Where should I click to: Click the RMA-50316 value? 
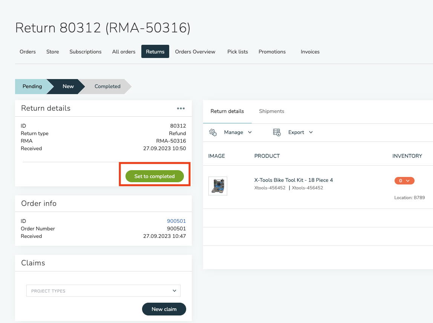tap(171, 141)
